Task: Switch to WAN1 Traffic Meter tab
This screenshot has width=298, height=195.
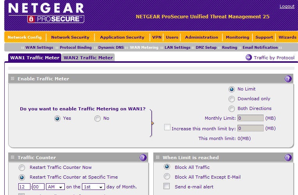Action: click(x=35, y=58)
